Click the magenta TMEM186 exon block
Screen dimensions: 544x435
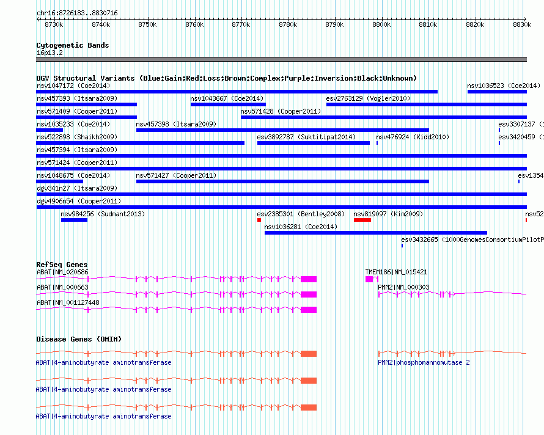click(x=369, y=279)
